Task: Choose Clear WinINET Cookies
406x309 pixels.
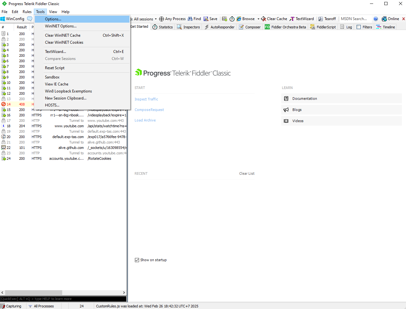Action: click(82, 42)
